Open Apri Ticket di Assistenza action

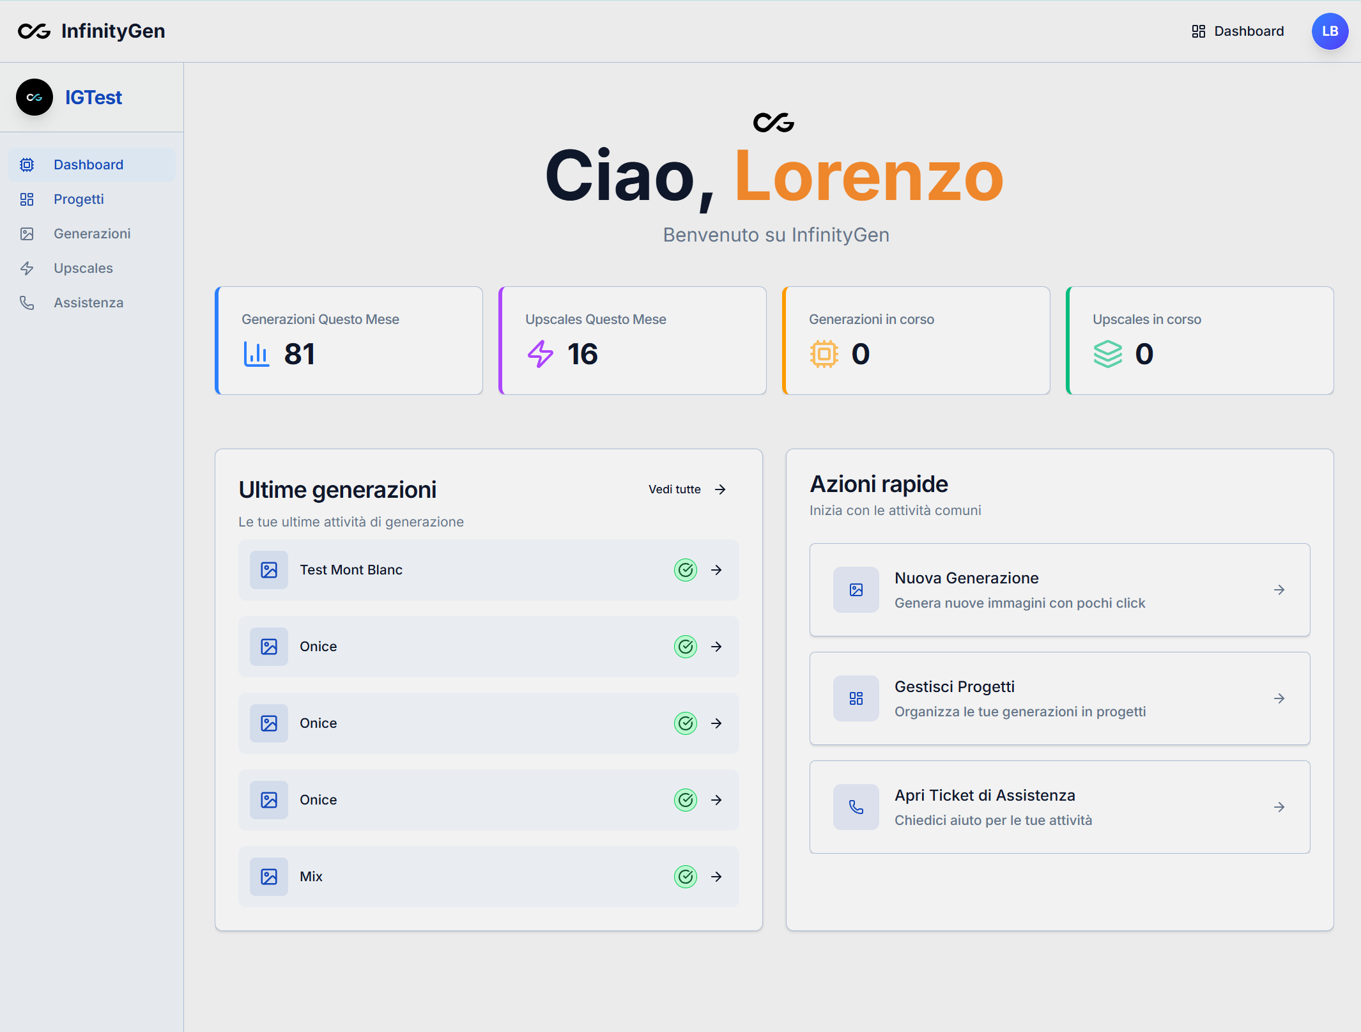point(1059,807)
